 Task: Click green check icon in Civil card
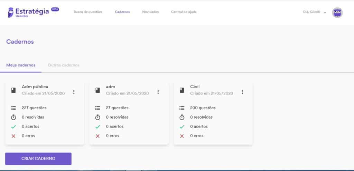[182, 127]
